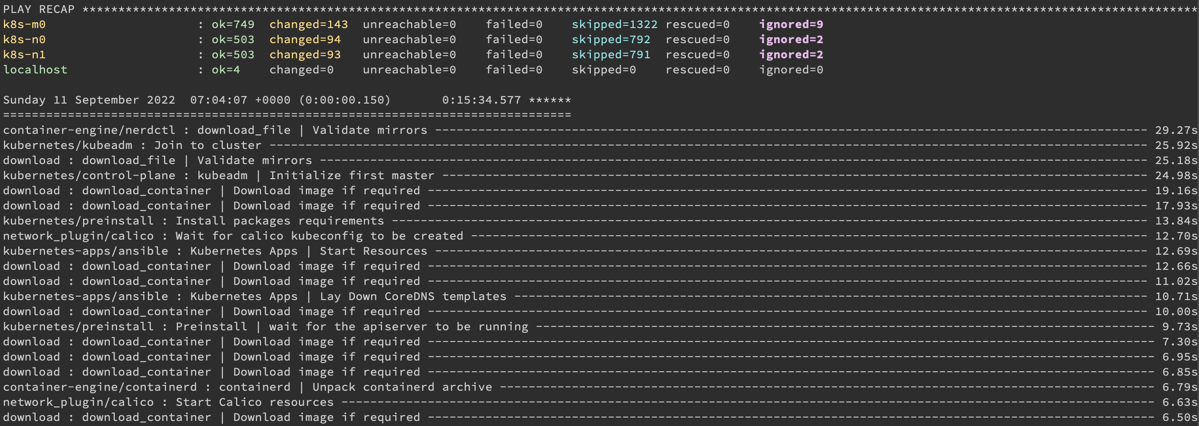This screenshot has height=426, width=1199.
Task: Click the changed=143 value
Action: pyautogui.click(x=308, y=24)
